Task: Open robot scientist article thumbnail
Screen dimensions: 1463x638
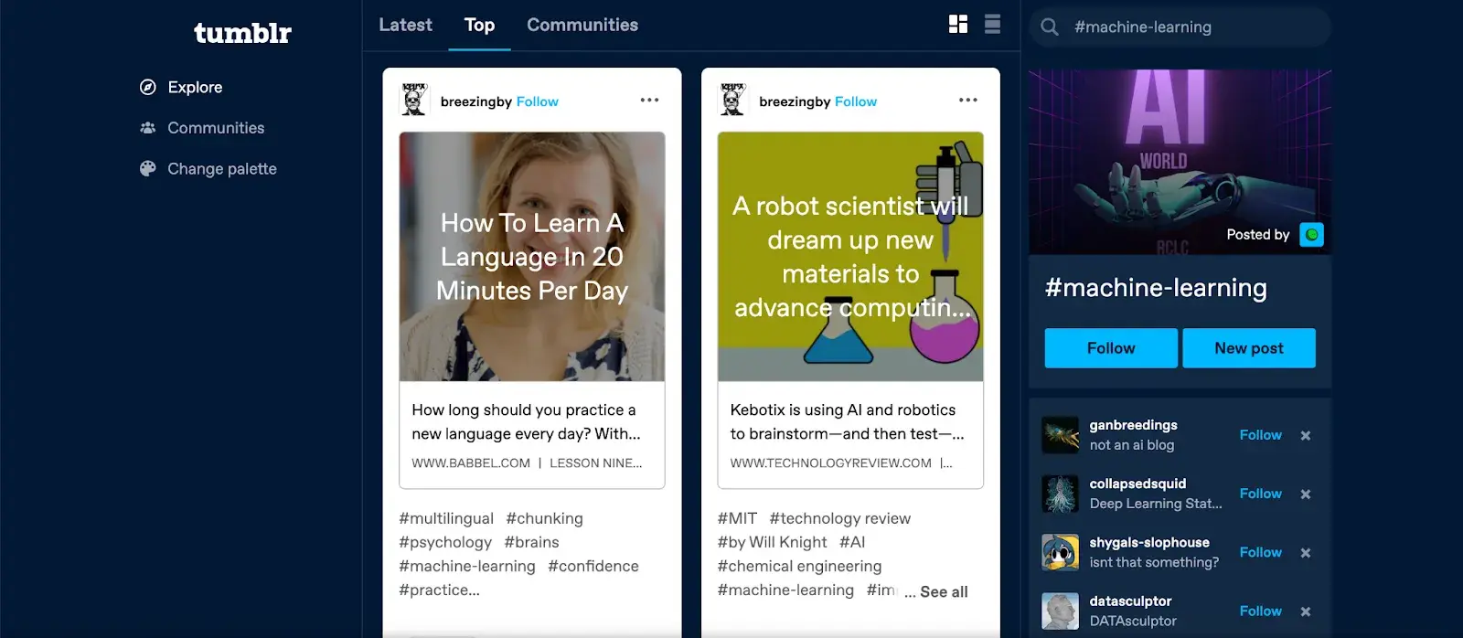Action: click(850, 257)
